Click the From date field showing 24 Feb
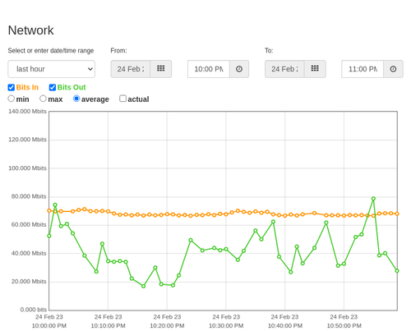Image resolution: width=411 pixels, height=331 pixels. click(131, 69)
